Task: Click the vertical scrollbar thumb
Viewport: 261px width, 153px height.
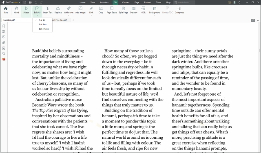Action: click(259, 50)
